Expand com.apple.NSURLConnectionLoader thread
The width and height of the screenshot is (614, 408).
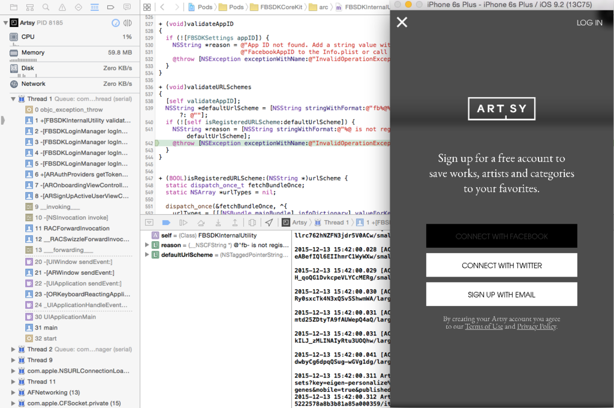point(13,371)
